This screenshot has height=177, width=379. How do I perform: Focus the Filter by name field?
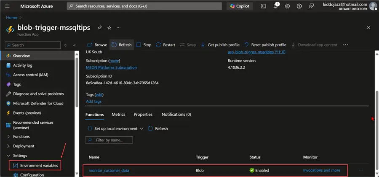pos(109,140)
